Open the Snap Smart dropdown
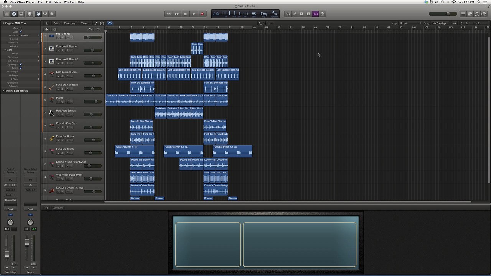Image resolution: width=491 pixels, height=276 pixels. [x=410, y=23]
